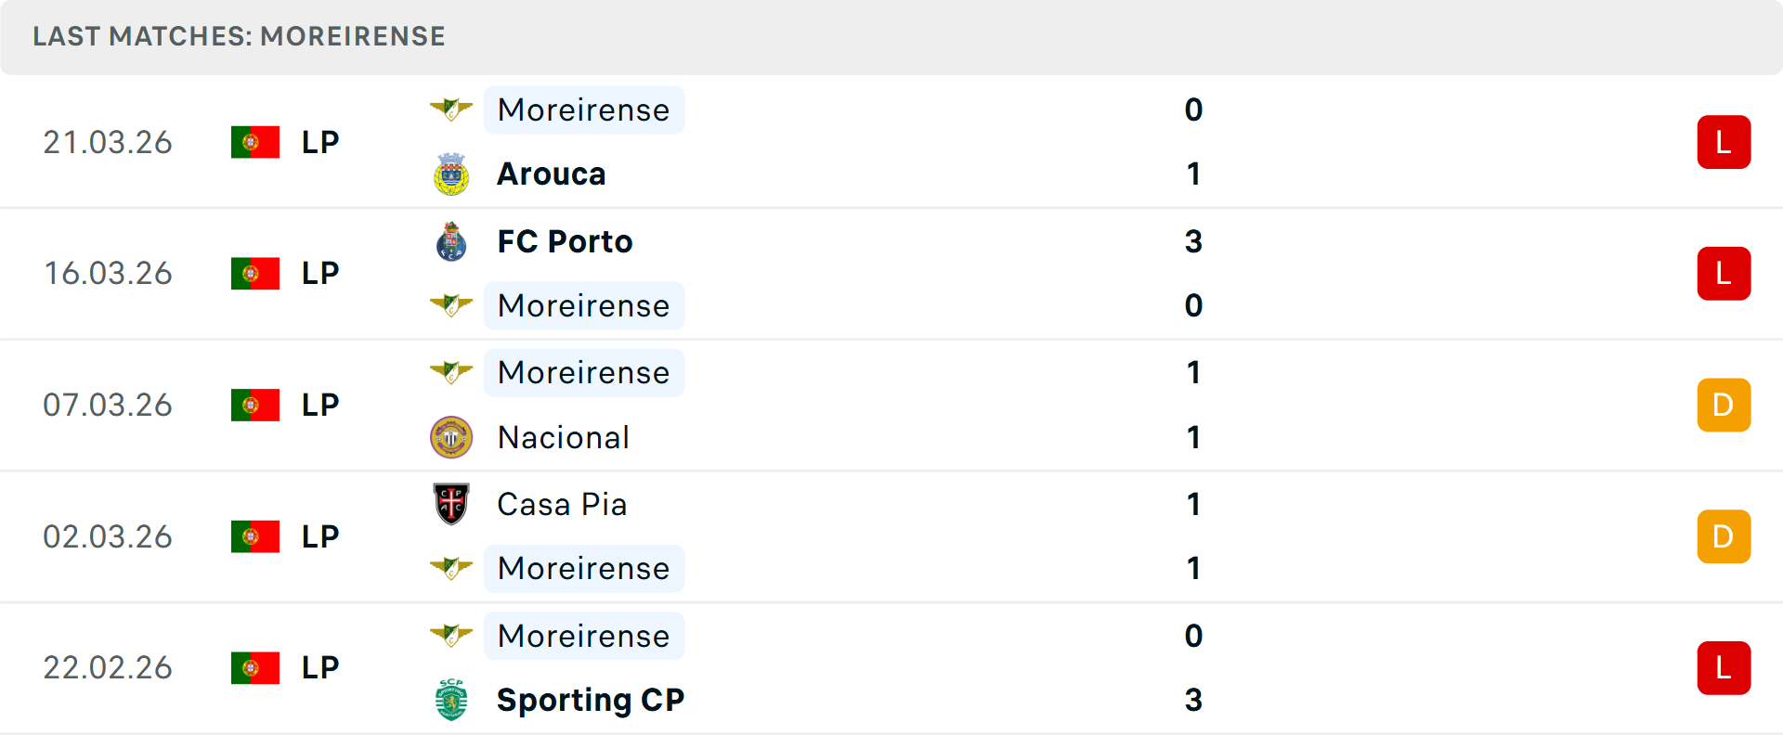Expand the FC Porto match row

coord(891,273)
